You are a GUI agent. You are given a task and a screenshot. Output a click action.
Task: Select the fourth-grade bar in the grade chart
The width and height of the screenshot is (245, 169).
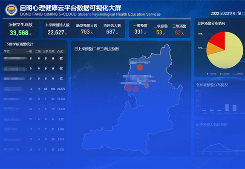click(x=227, y=107)
